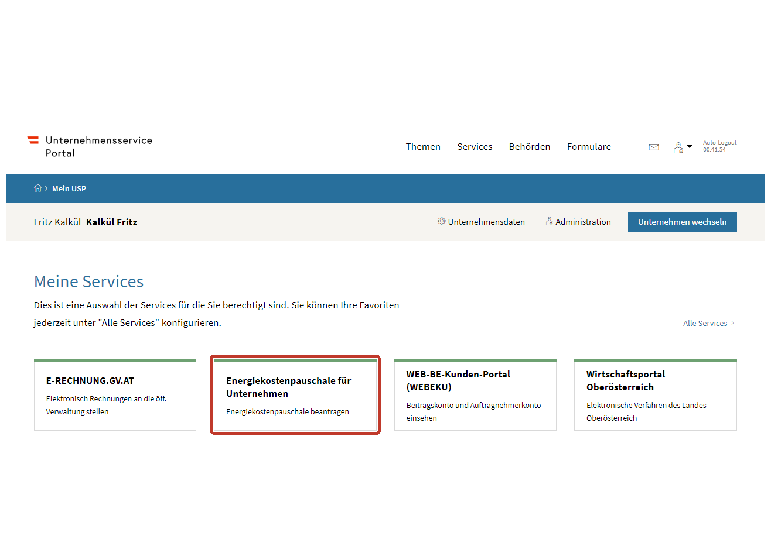Open Energiekostenpauschale für Unternehmen service
771x560 pixels.
click(295, 395)
